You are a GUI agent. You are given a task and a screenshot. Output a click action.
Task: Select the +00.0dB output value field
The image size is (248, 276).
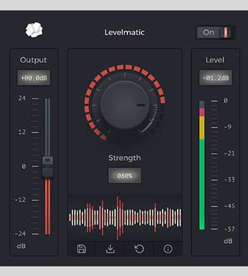[34, 78]
